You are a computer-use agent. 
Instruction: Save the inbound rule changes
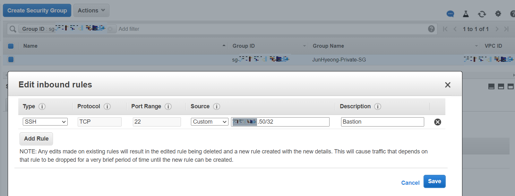pos(434,181)
